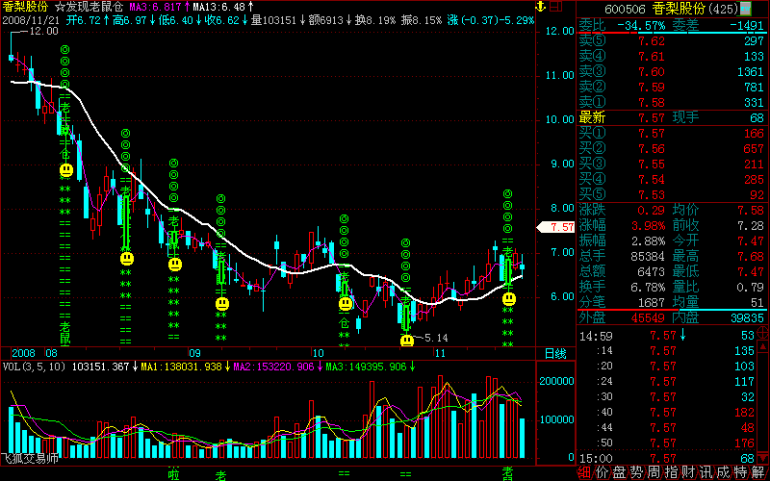770x481 pixels.
Task: Click the 卖① ask row at 7.58
Action: pos(672,102)
